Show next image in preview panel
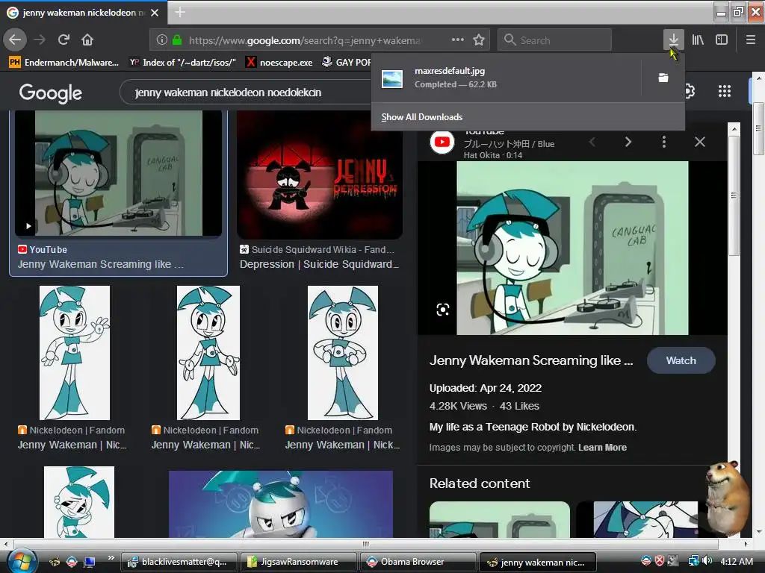The image size is (765, 573). tap(628, 142)
